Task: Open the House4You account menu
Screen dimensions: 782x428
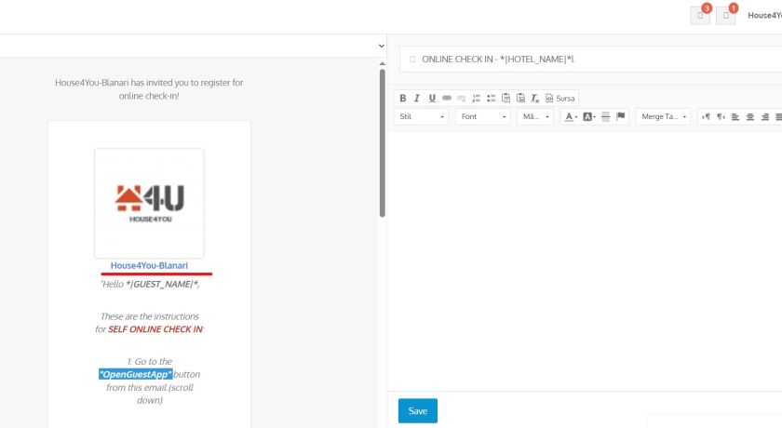Action: 764,16
